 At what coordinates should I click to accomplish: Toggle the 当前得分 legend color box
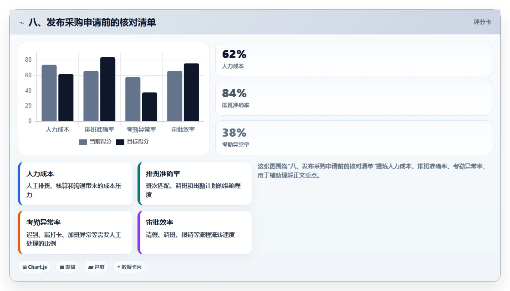(82, 142)
